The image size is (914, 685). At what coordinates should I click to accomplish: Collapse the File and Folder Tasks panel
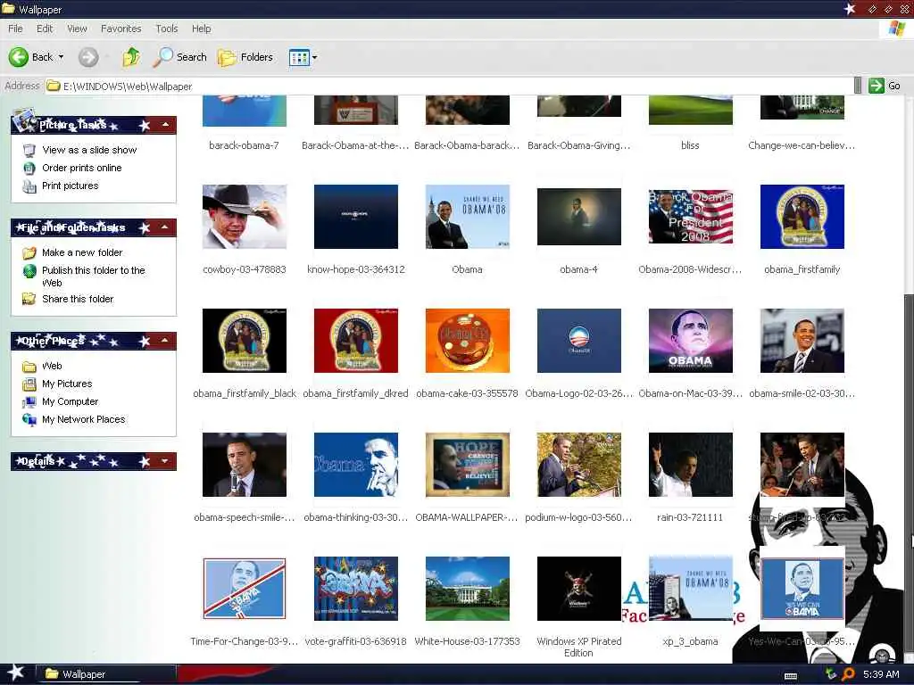coord(165,227)
